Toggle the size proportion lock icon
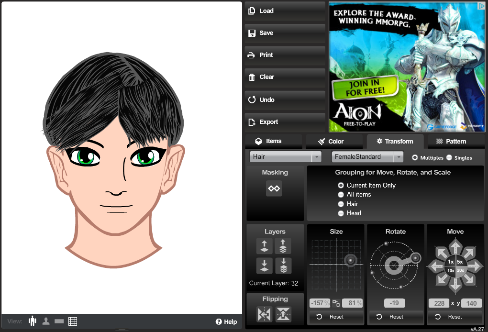Viewport: 488px width, 332px height. click(336, 303)
